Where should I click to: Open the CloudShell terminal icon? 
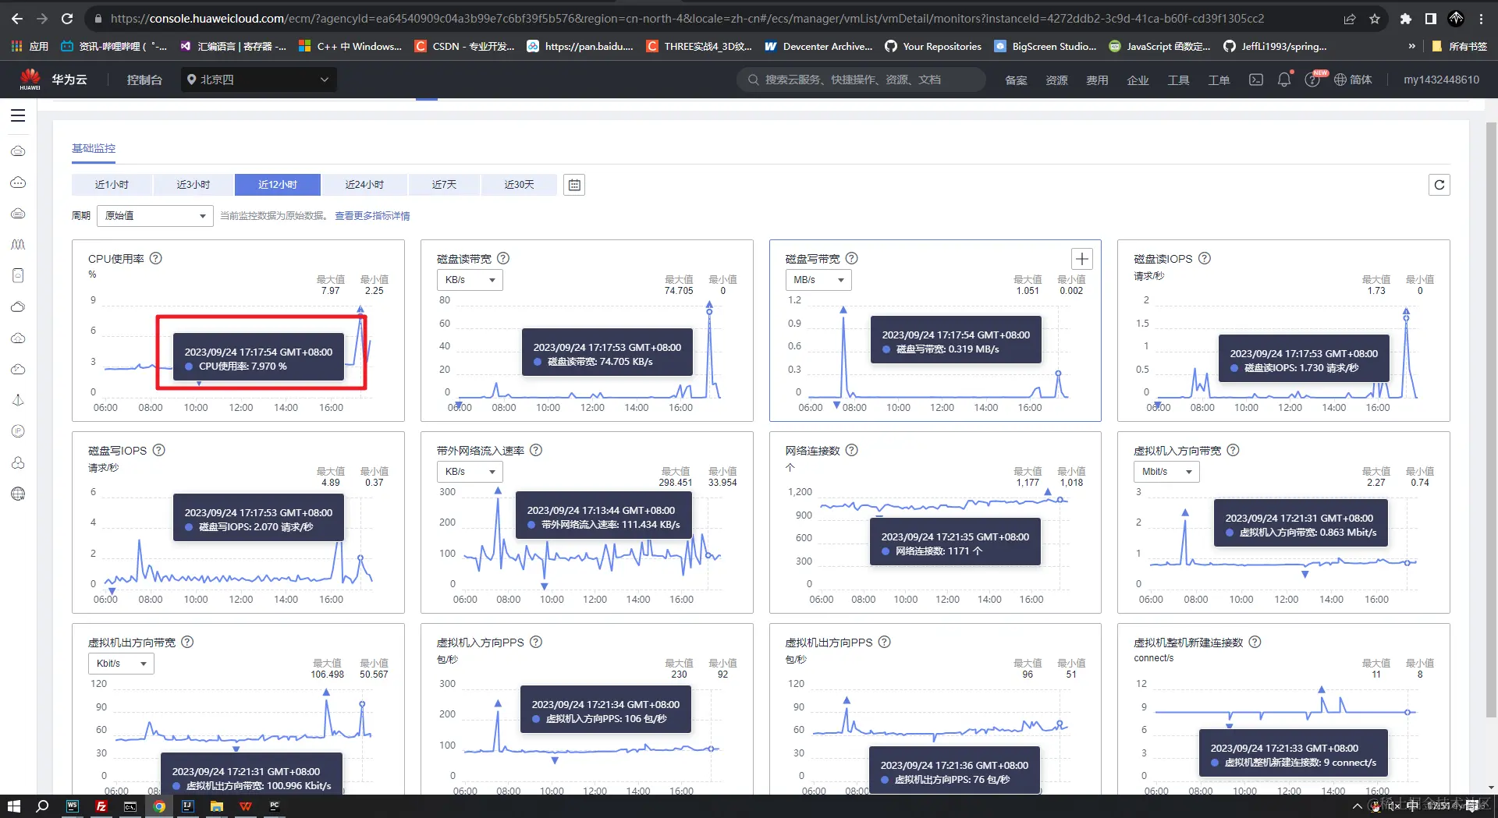(1256, 80)
